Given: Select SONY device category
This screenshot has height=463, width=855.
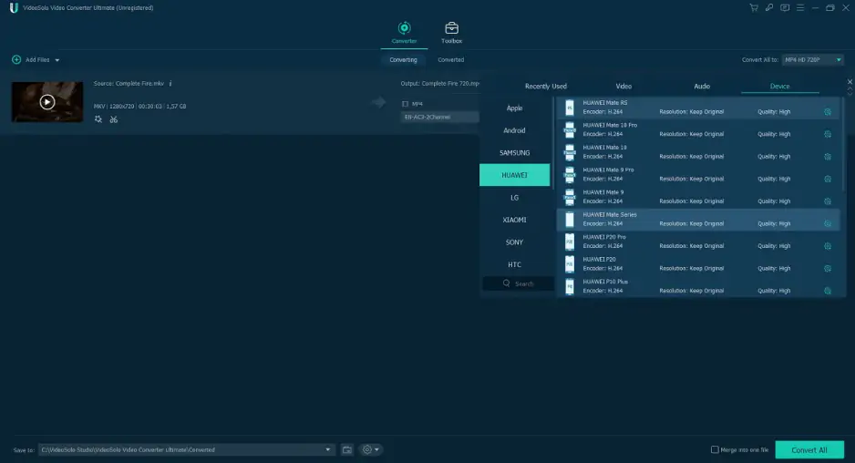Looking at the screenshot, I should 515,242.
